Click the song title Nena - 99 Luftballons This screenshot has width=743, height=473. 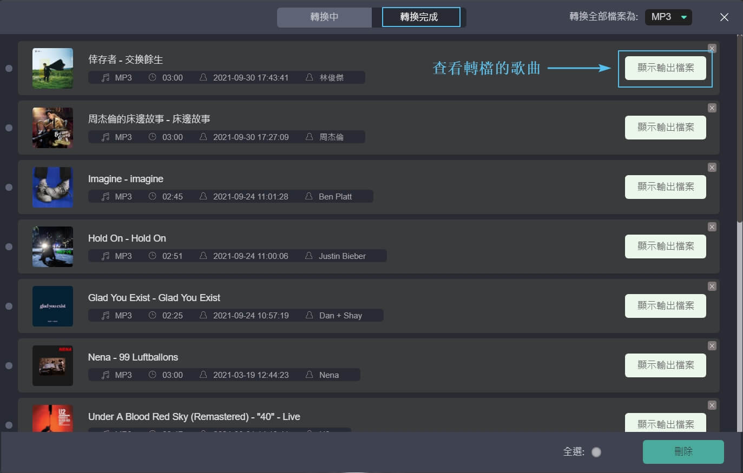click(133, 357)
